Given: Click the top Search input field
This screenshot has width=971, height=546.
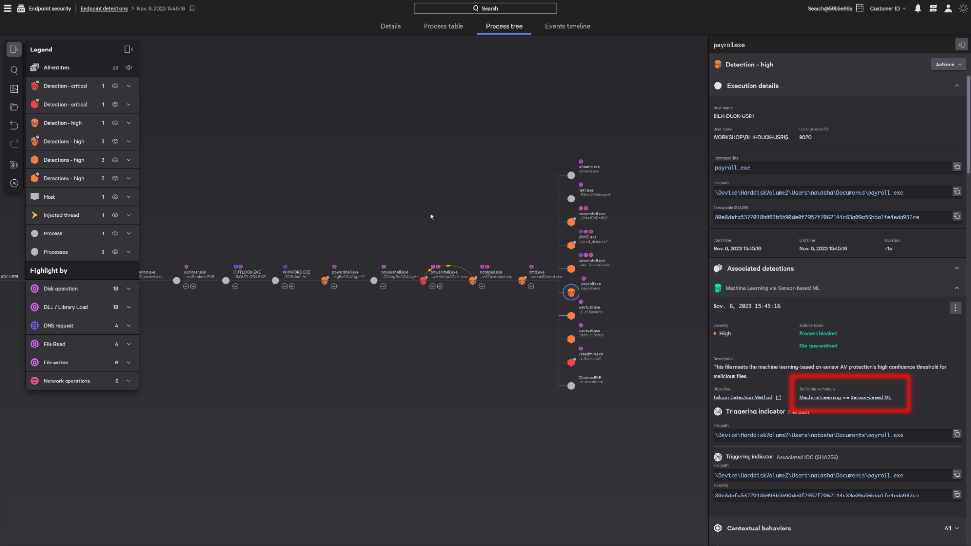Looking at the screenshot, I should [485, 8].
